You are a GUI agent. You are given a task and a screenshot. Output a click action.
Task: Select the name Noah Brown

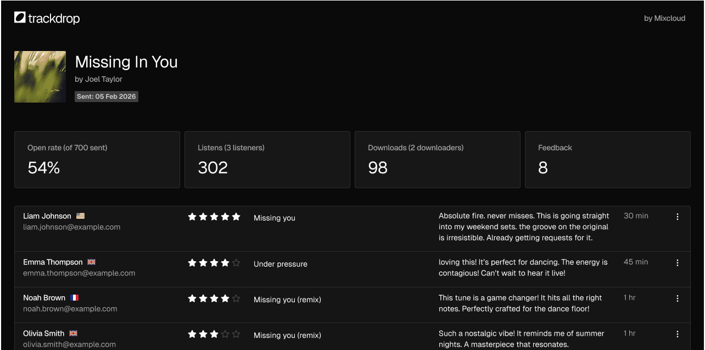click(x=44, y=298)
